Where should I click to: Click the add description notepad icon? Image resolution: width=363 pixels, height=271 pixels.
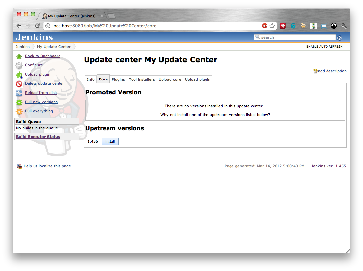[x=315, y=72]
